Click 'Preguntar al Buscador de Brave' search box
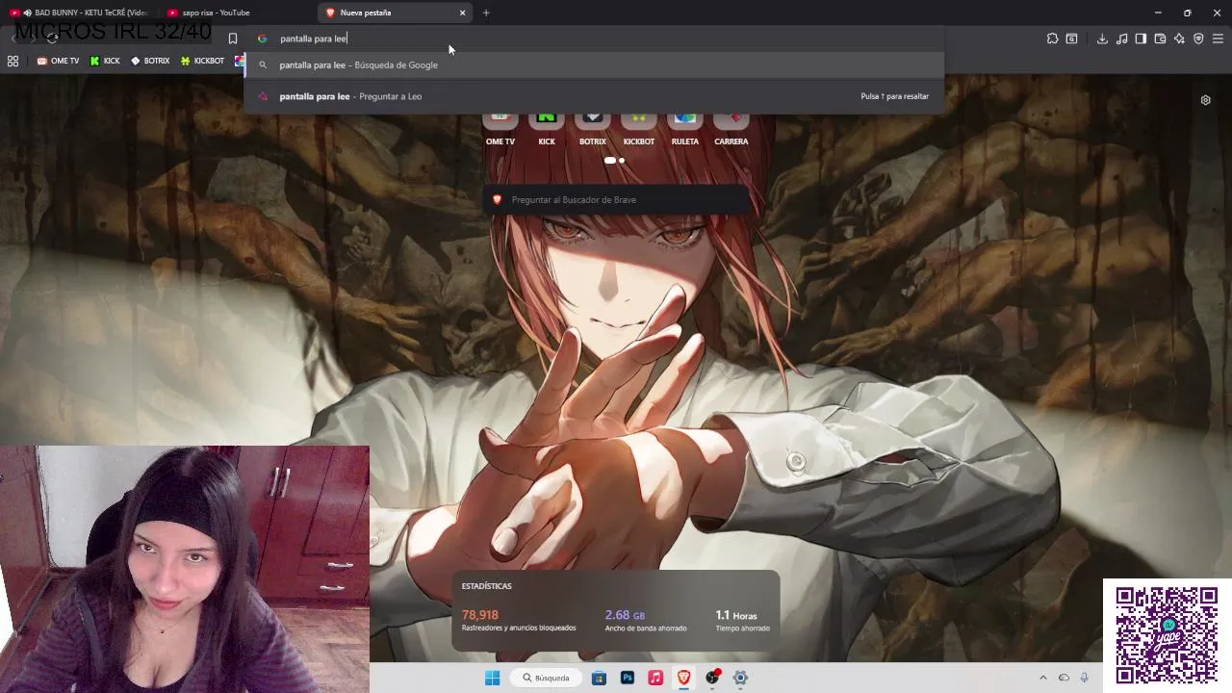The width and height of the screenshot is (1232, 693). click(x=616, y=199)
